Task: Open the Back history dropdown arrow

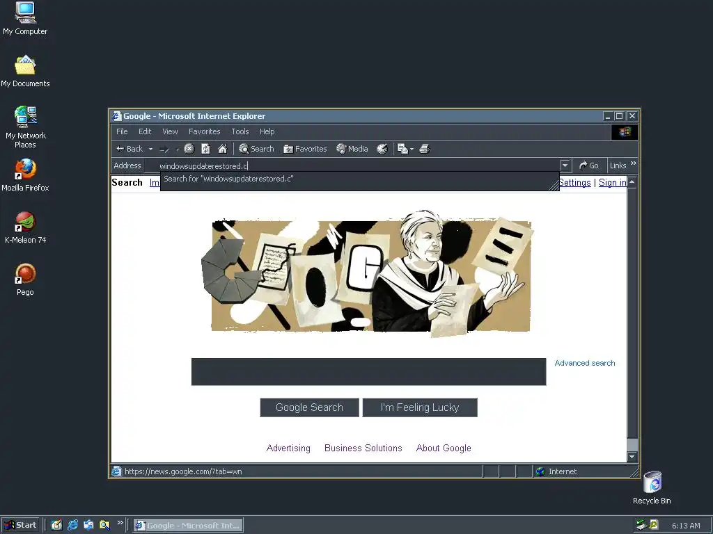Action: (x=150, y=149)
